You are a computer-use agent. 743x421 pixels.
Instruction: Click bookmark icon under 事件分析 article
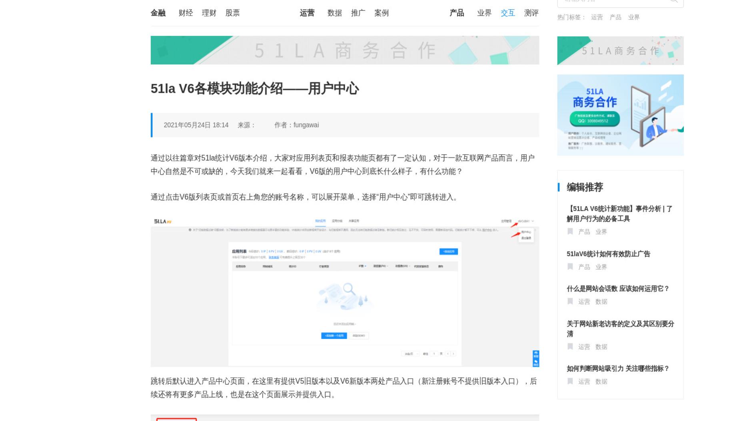point(570,231)
